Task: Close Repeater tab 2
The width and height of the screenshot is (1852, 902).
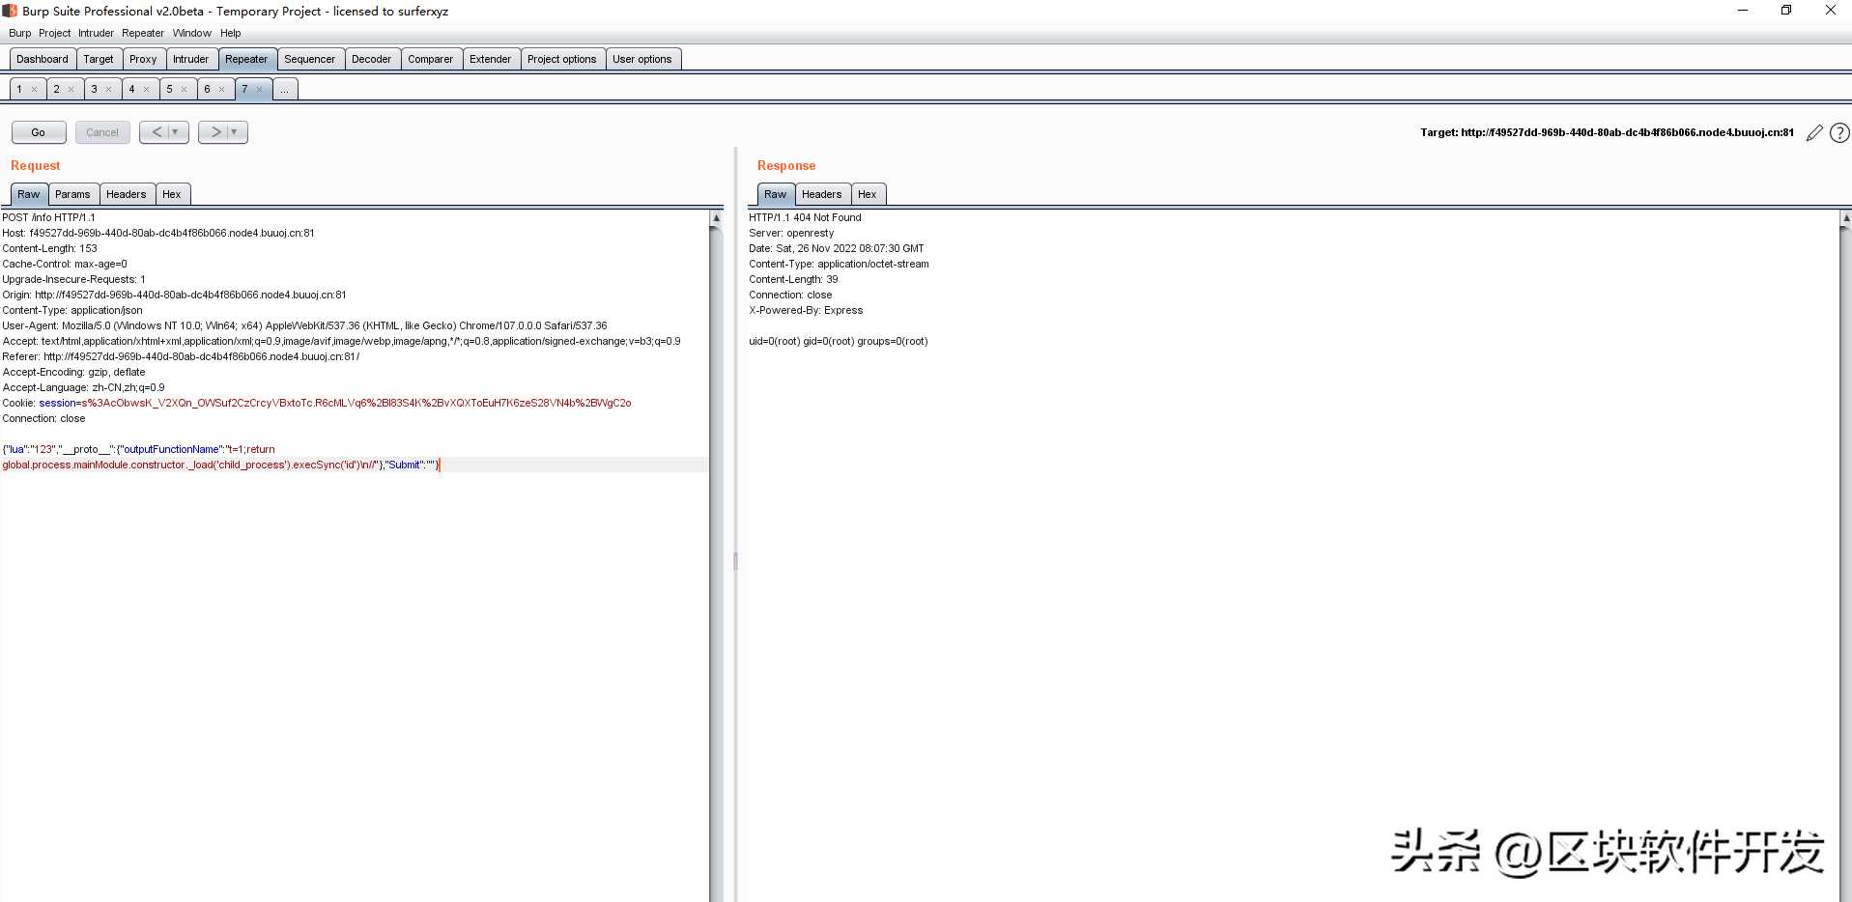Action: [71, 90]
